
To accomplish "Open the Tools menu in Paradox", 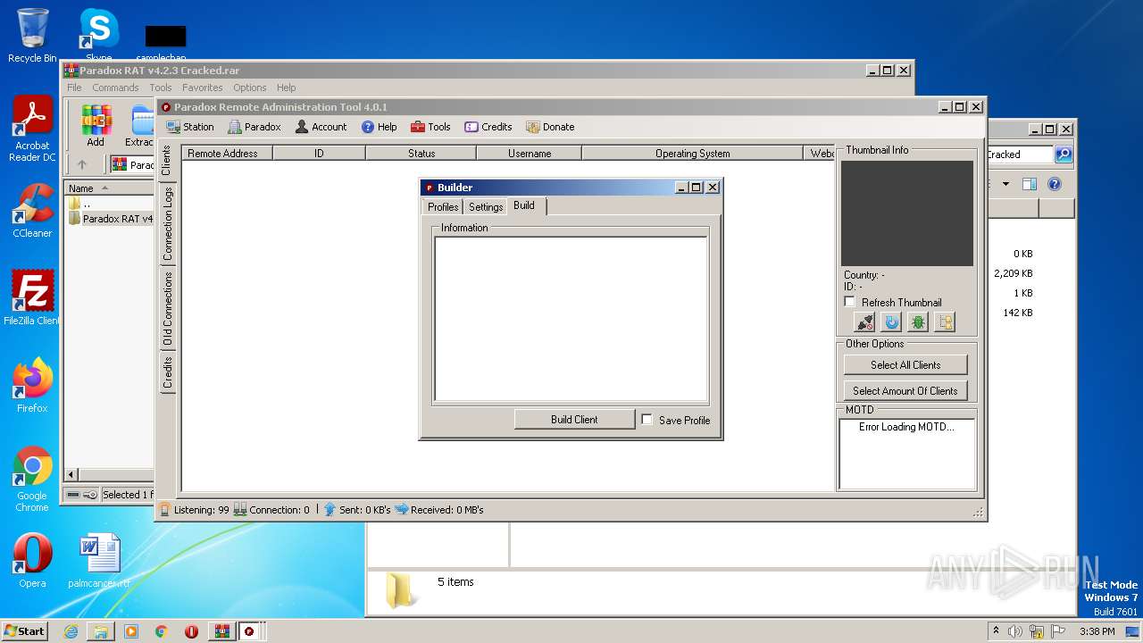I will pos(430,127).
